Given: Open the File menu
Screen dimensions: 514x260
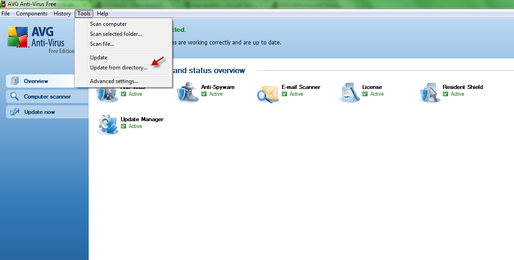Looking at the screenshot, I should point(5,14).
